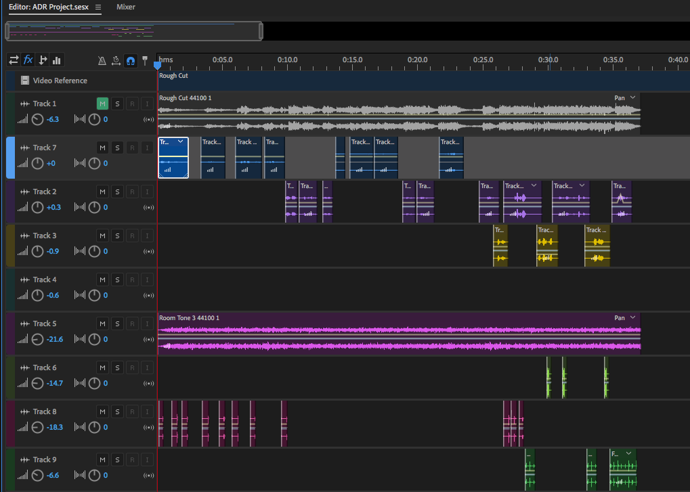This screenshot has height=492, width=690.
Task: Open Pan dropdown on Rough Cut clip
Action: [632, 98]
